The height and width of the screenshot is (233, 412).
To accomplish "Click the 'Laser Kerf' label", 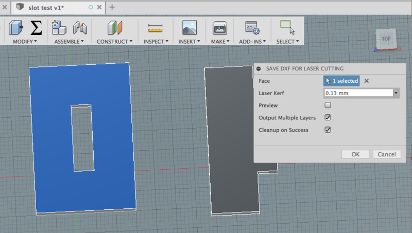I will point(271,93).
